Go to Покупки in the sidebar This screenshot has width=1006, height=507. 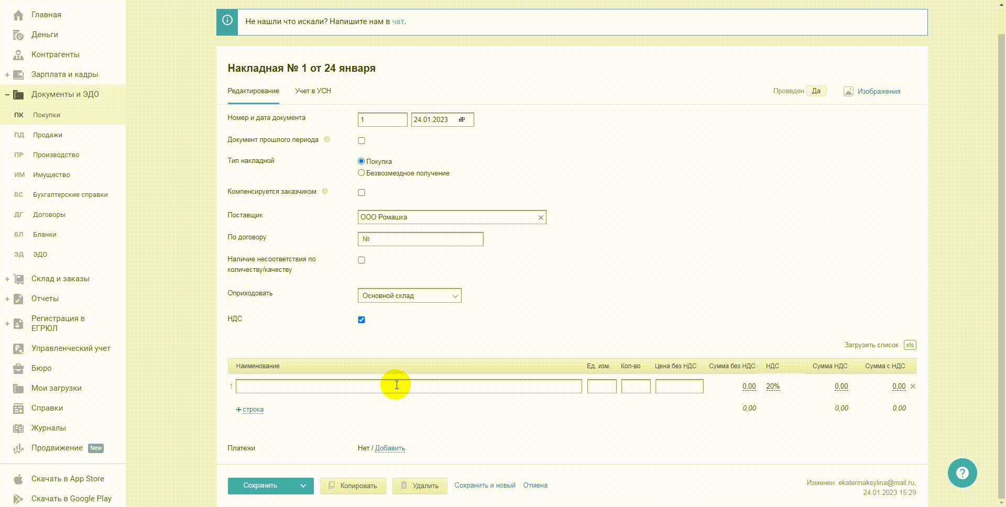coord(47,115)
